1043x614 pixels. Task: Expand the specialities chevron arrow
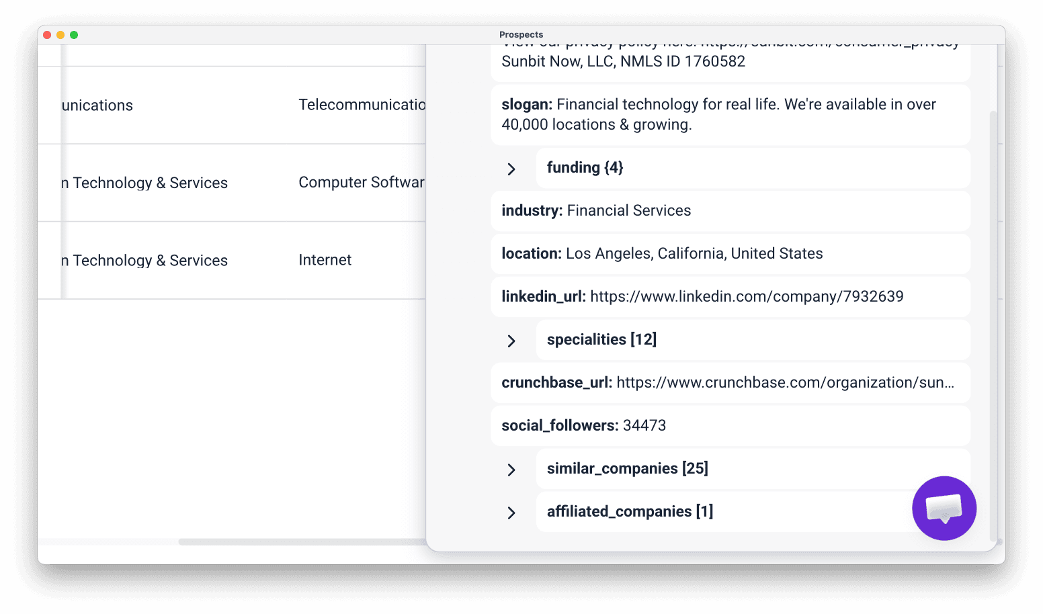(511, 341)
